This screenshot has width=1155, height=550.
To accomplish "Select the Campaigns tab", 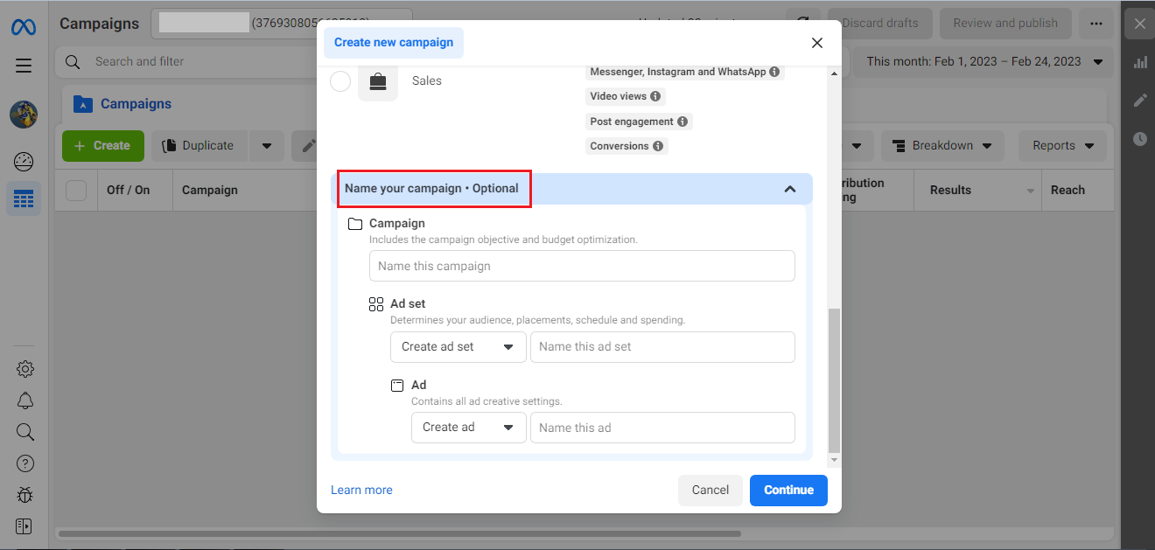I will coord(122,104).
